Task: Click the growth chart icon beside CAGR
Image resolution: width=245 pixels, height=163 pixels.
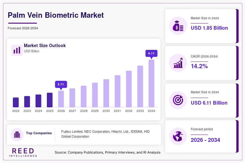Action: [x=178, y=63]
